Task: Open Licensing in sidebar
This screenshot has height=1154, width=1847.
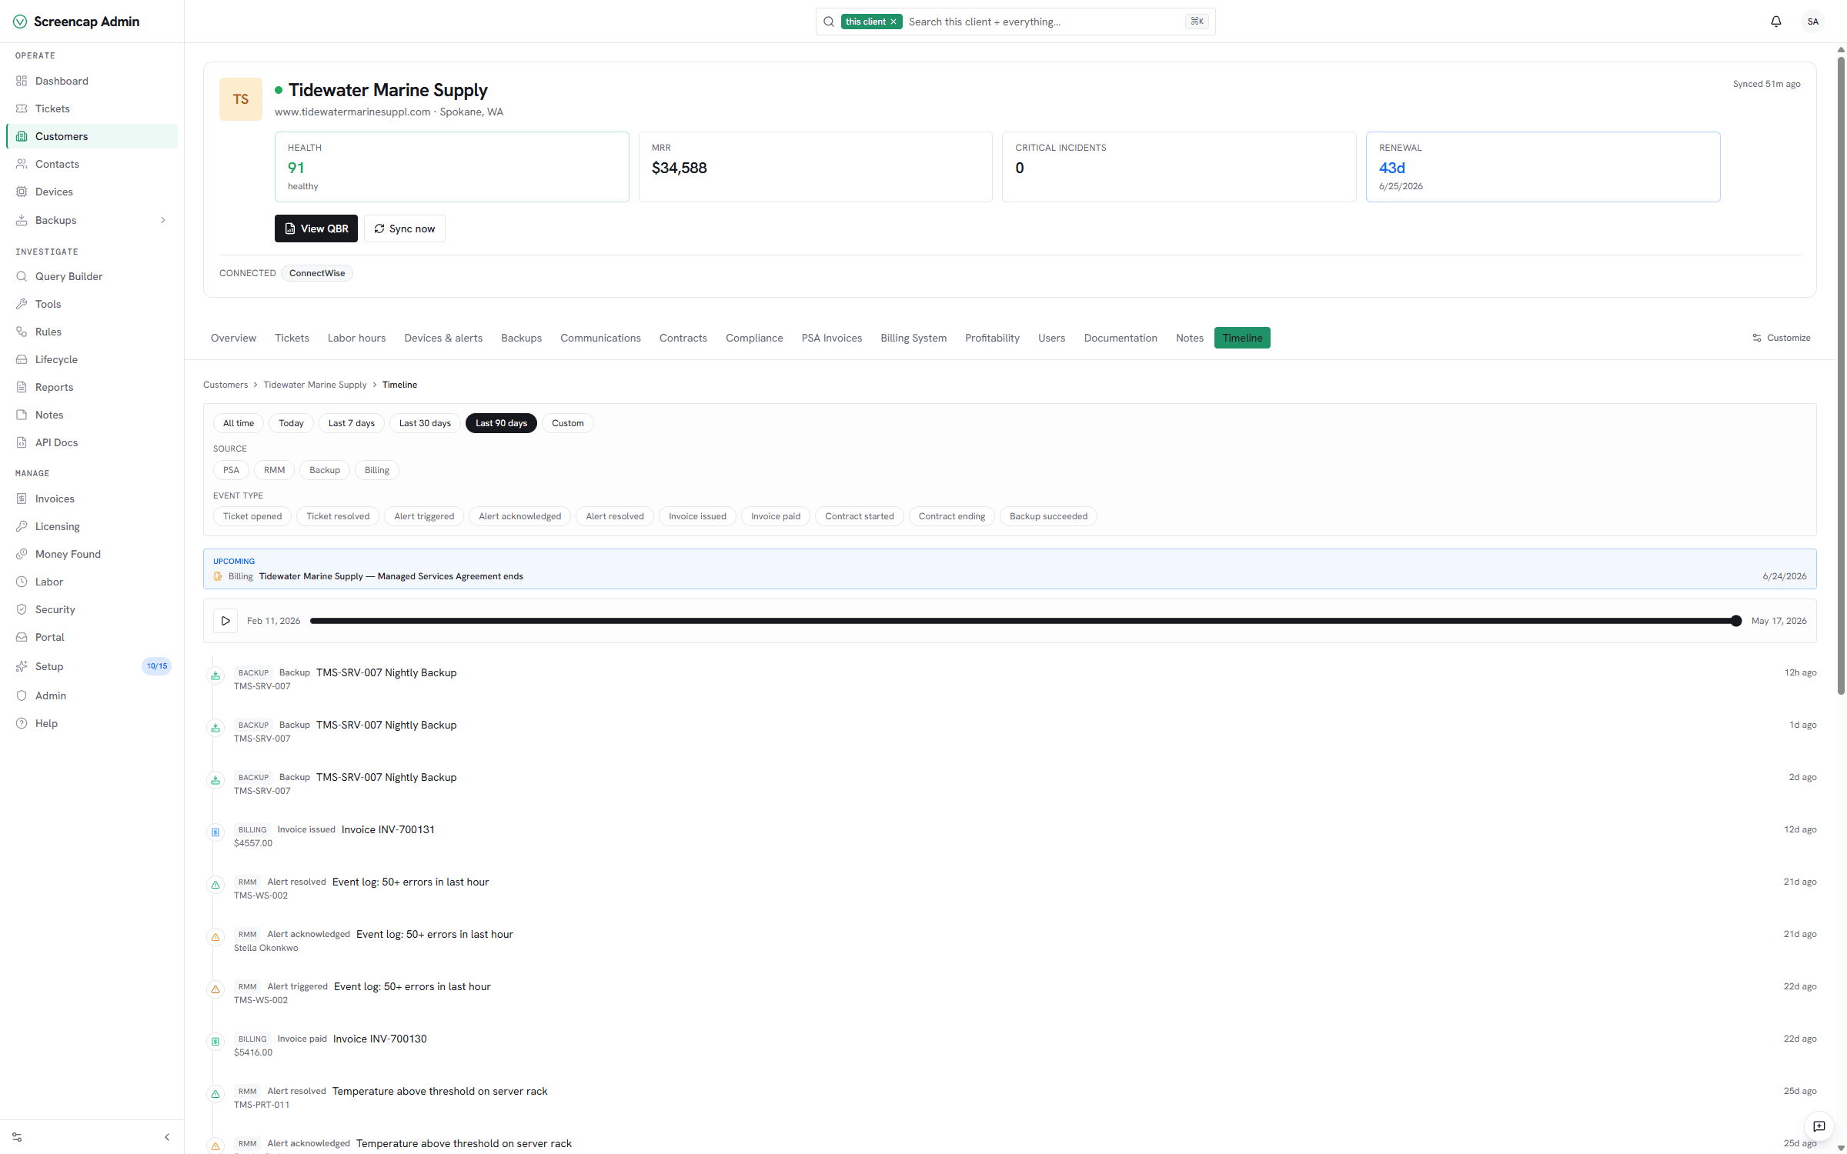Action: [92, 526]
